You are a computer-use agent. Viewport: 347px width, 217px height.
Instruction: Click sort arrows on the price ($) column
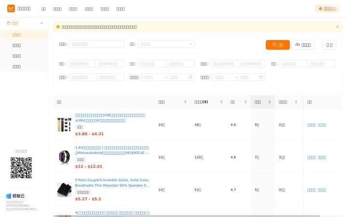pyautogui.click(x=221, y=102)
